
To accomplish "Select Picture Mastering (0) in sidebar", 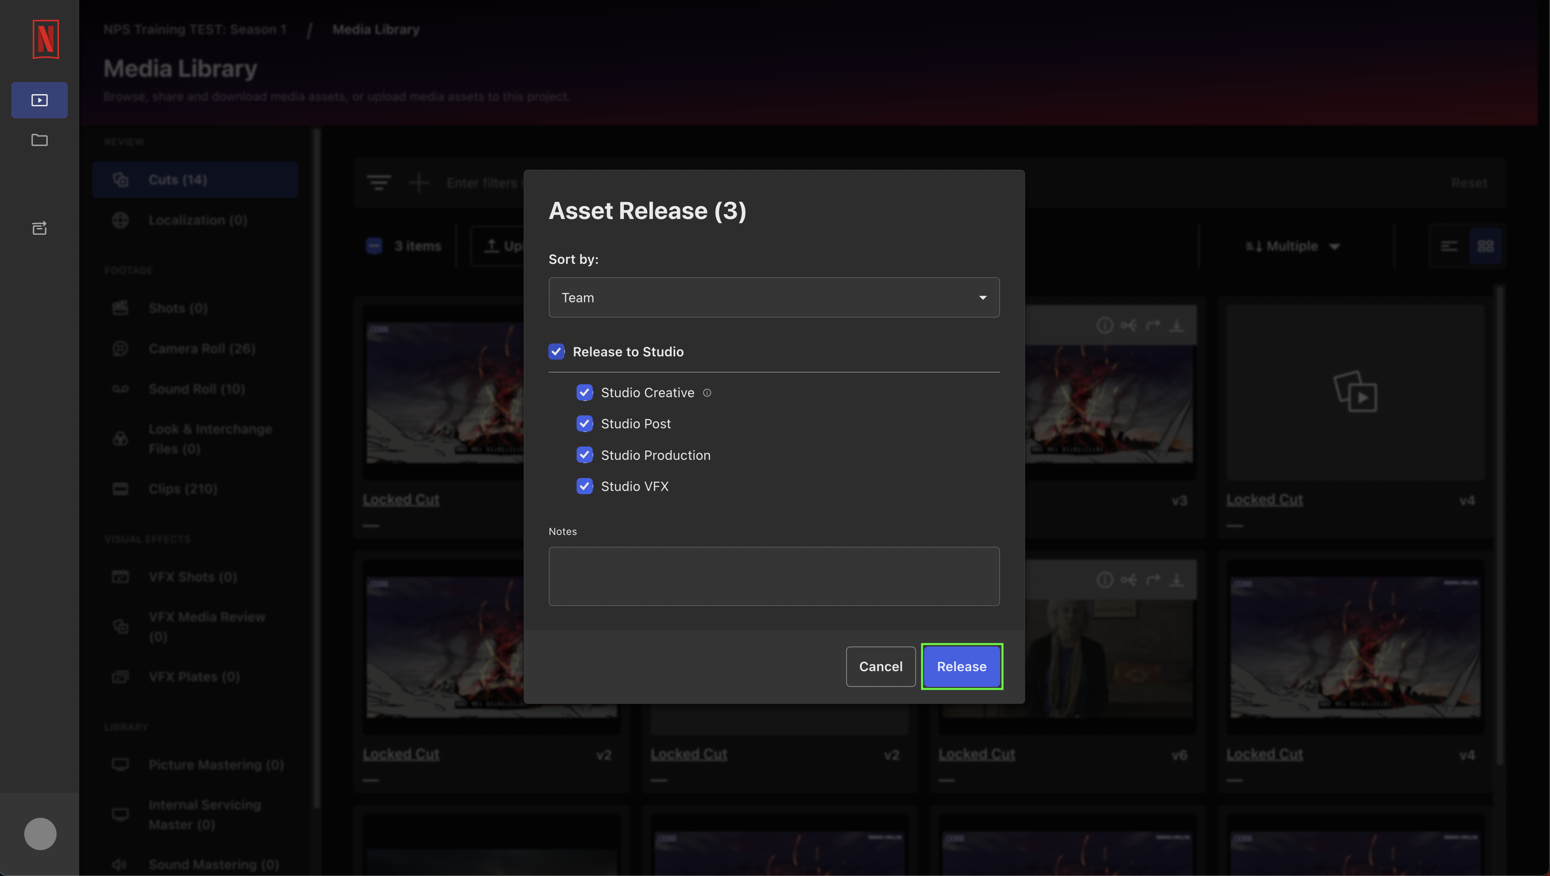I will coord(195,765).
